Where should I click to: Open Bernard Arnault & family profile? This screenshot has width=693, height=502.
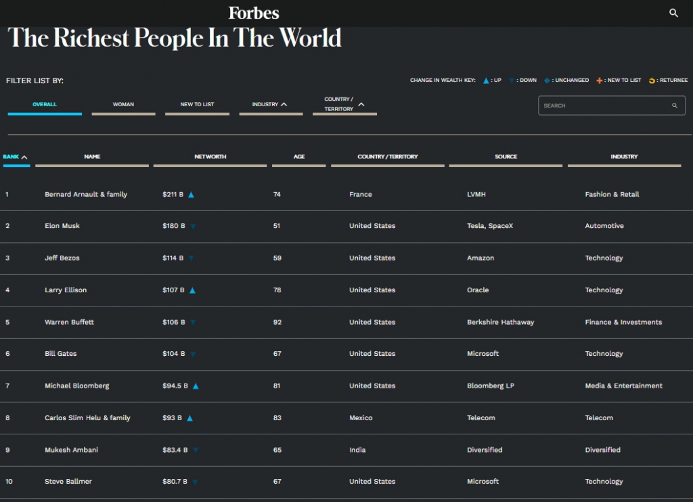pyautogui.click(x=86, y=194)
